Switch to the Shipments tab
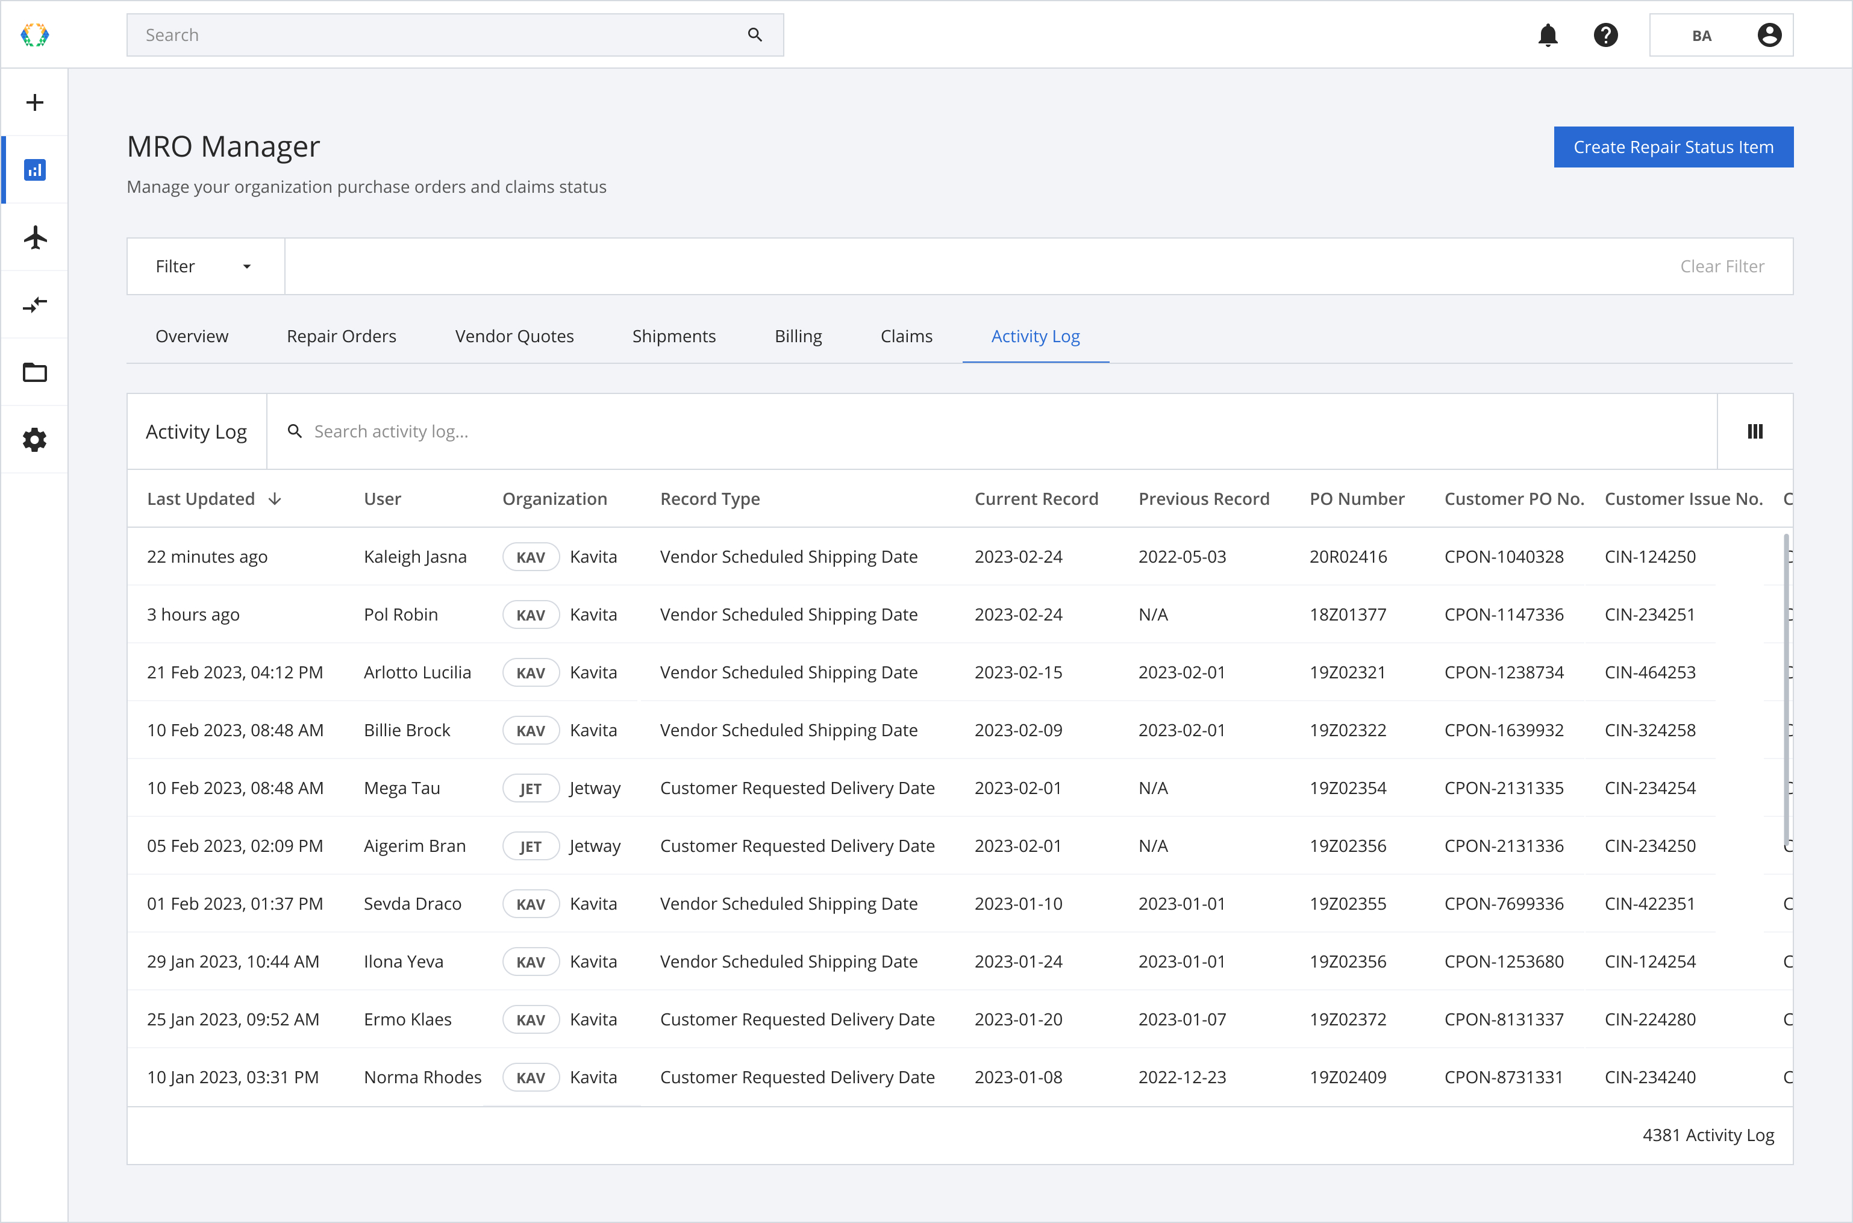The width and height of the screenshot is (1853, 1223). (674, 336)
